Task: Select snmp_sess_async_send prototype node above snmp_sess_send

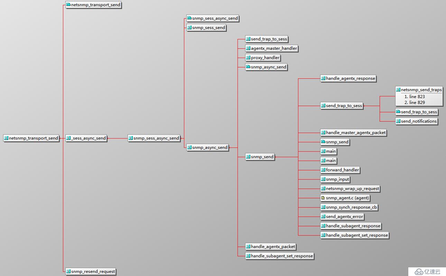Action: [x=213, y=18]
